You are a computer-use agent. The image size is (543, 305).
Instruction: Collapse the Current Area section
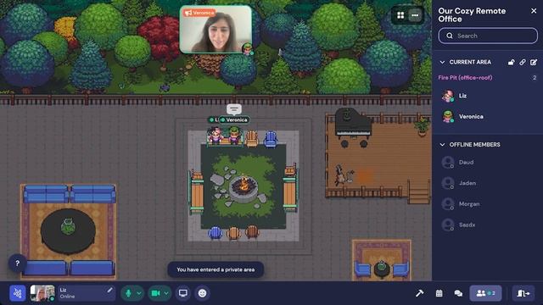tap(442, 62)
